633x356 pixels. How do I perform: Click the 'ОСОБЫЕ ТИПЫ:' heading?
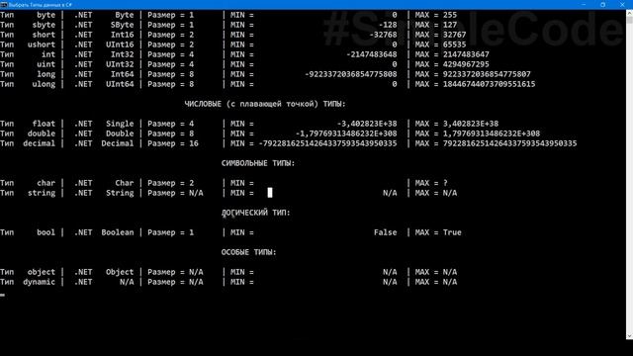click(248, 252)
